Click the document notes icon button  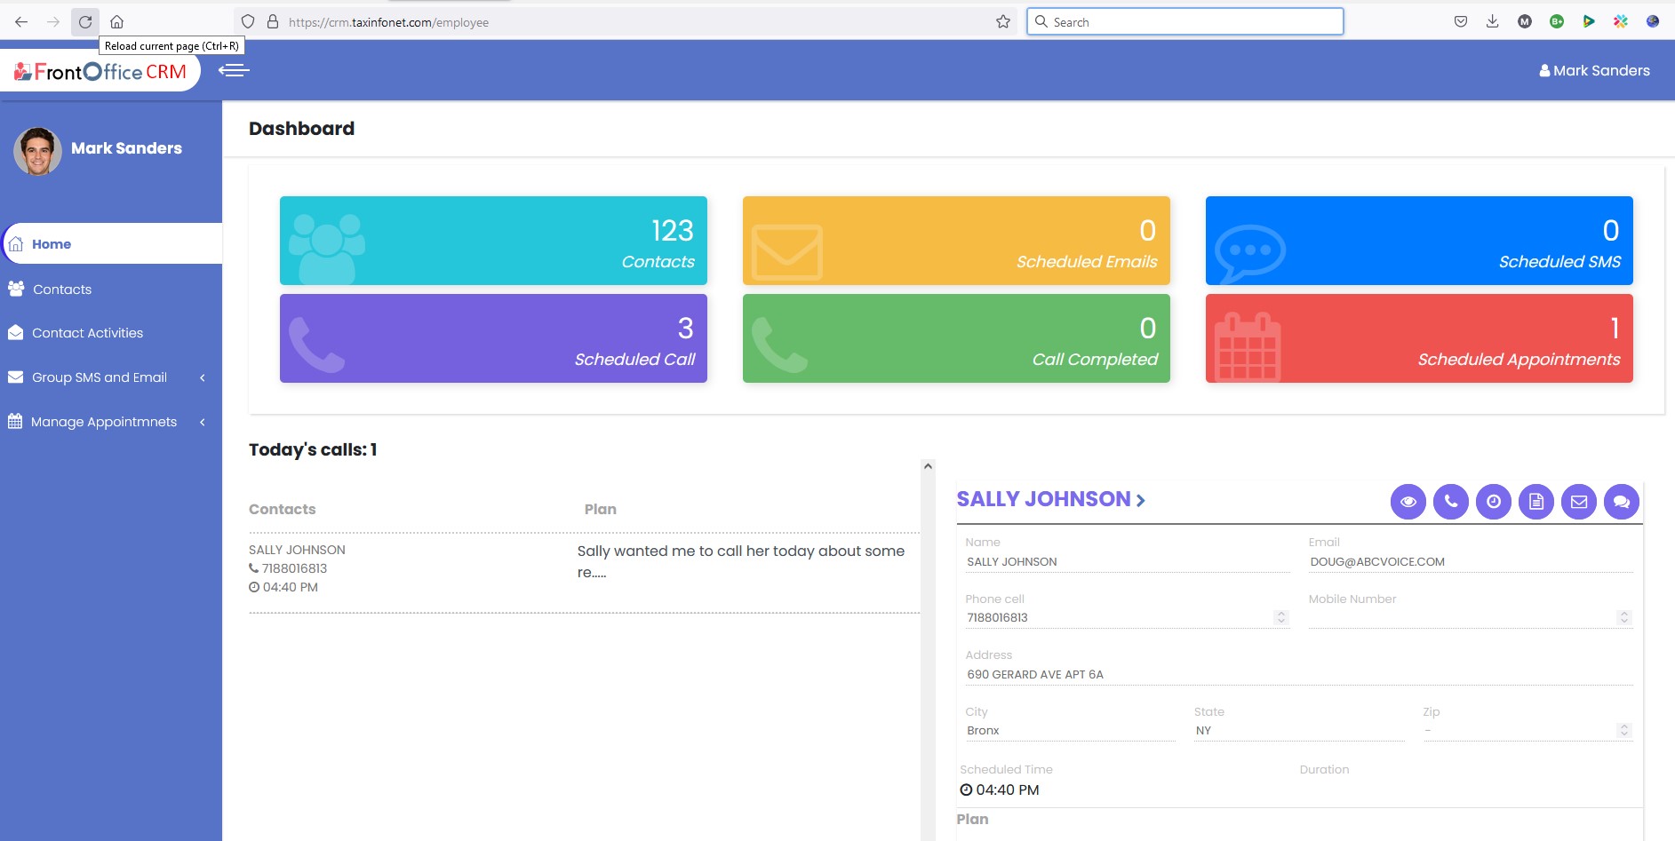coord(1535,502)
